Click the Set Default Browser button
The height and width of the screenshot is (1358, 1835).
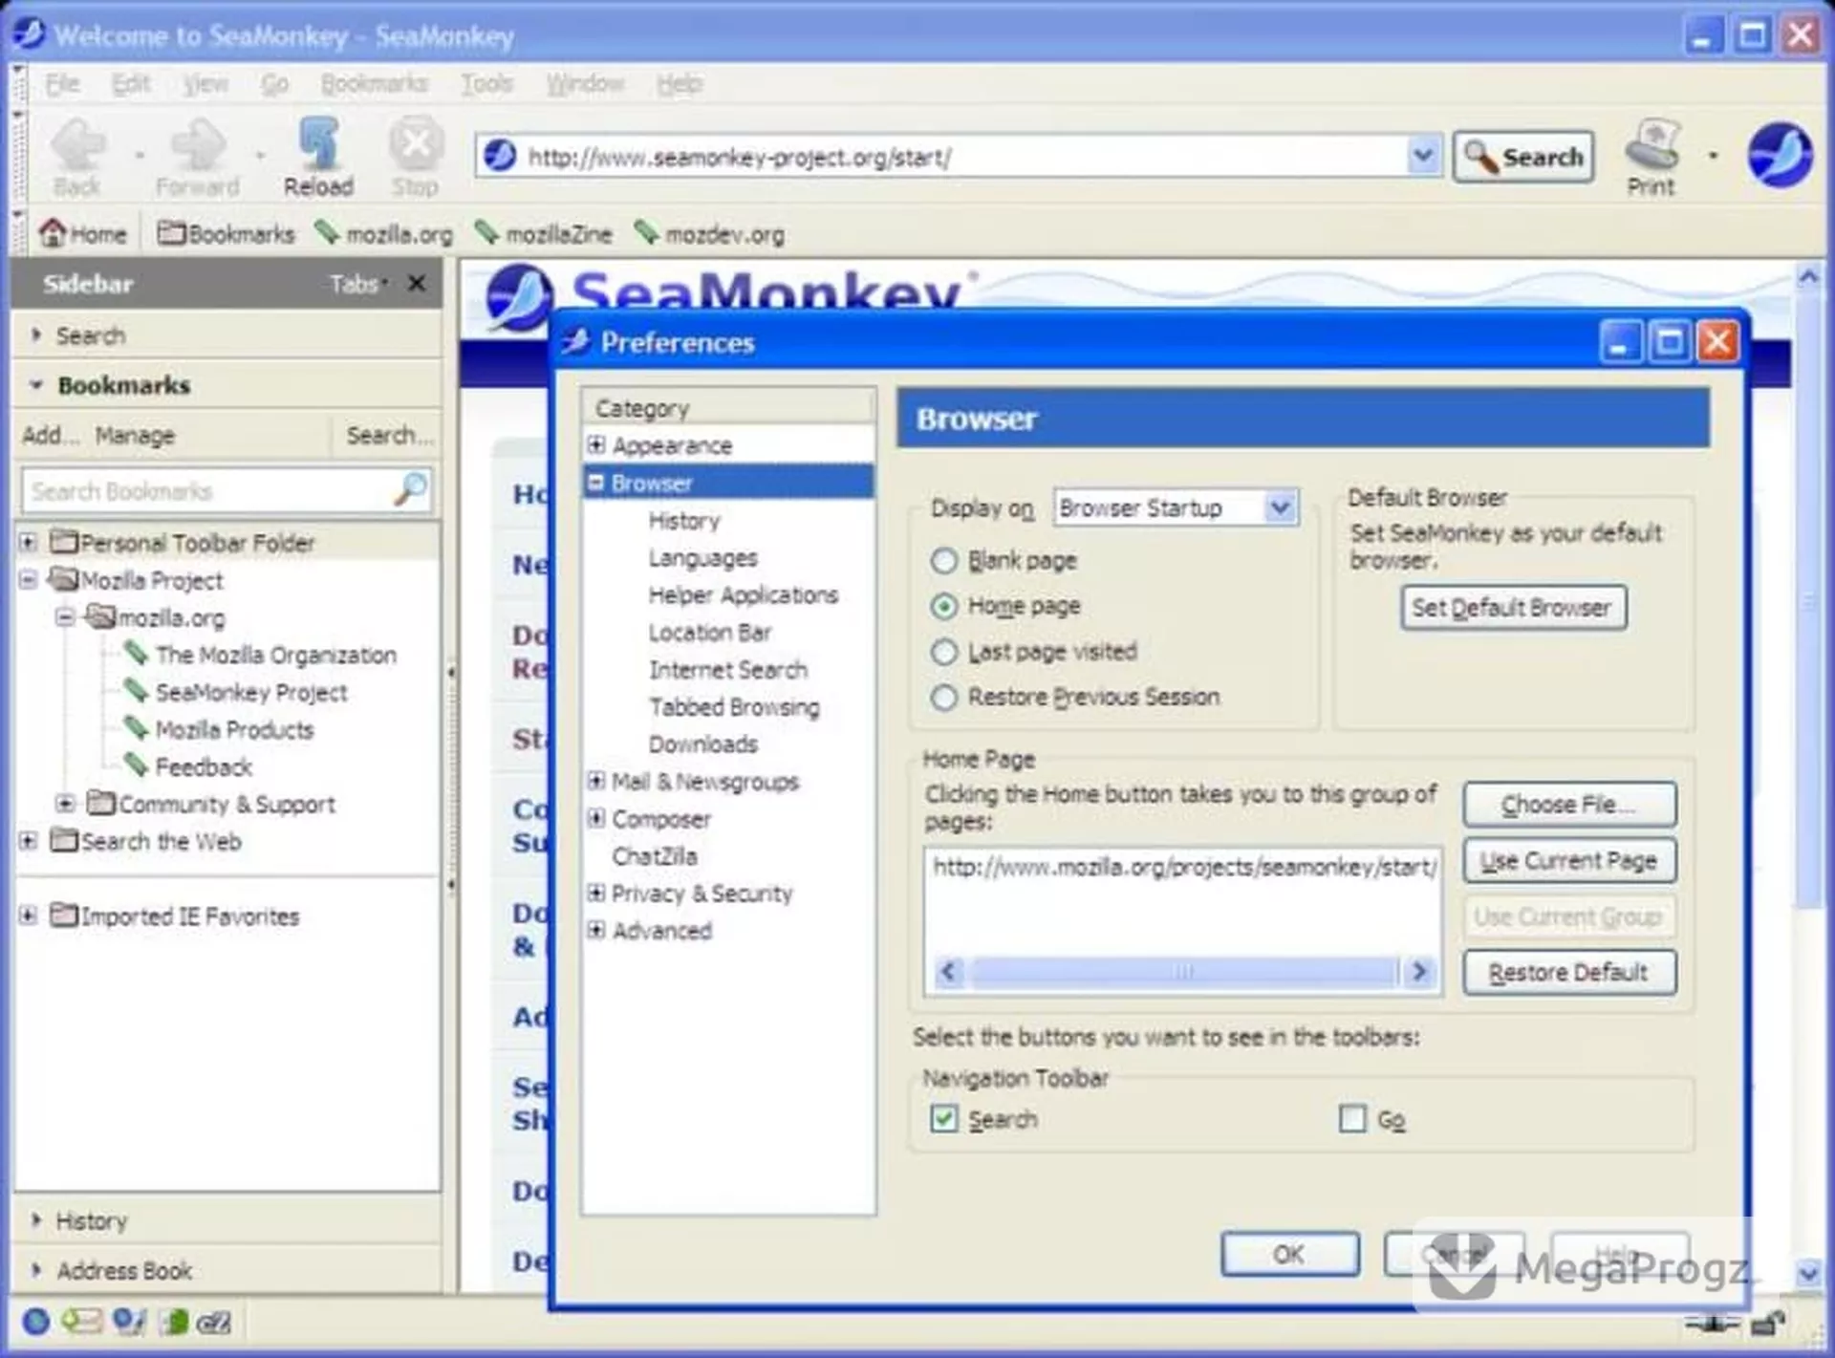1513,607
